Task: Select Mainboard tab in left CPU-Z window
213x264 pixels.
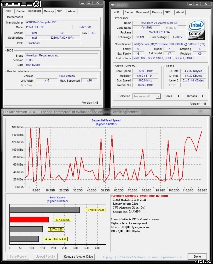Action: click(34, 11)
